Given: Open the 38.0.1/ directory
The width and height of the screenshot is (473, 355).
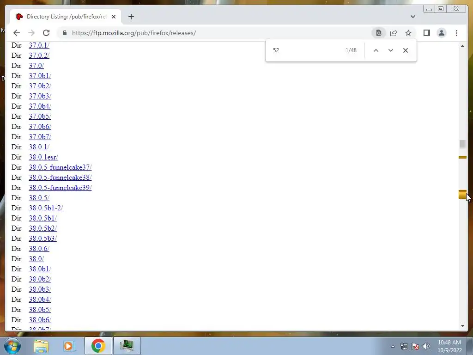Looking at the screenshot, I should pos(39,147).
